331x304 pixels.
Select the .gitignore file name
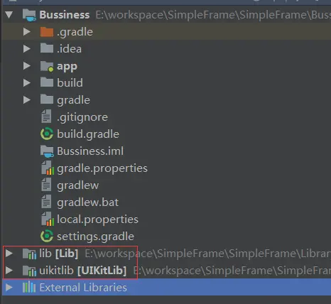coord(82,117)
